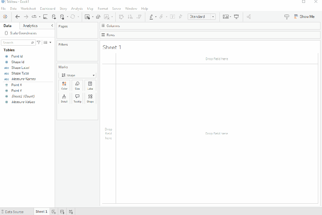The height and width of the screenshot is (215, 322).
Task: Click the Add new data source icon
Action: coord(54,17)
